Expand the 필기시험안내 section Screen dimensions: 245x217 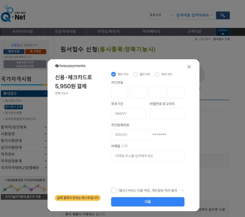click(x=24, y=140)
